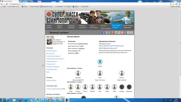The height and width of the screenshot is (102, 181).
Task: Open the Chrome wrench menu
Action: pyautogui.click(x=180, y=4)
